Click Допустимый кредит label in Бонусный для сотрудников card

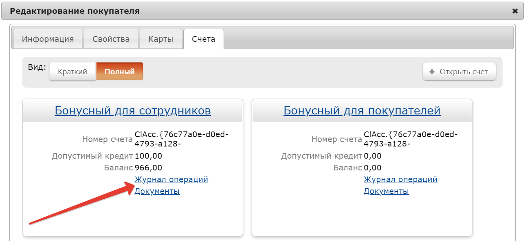pyautogui.click(x=92, y=156)
